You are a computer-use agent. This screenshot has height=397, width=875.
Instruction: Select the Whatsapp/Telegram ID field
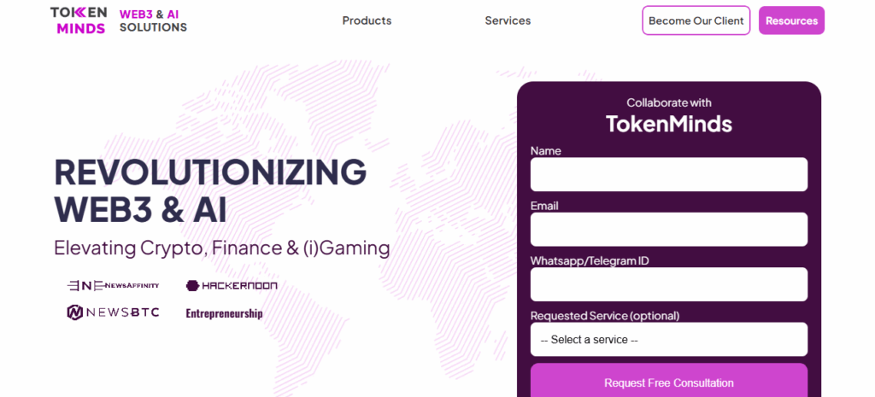[x=668, y=284]
